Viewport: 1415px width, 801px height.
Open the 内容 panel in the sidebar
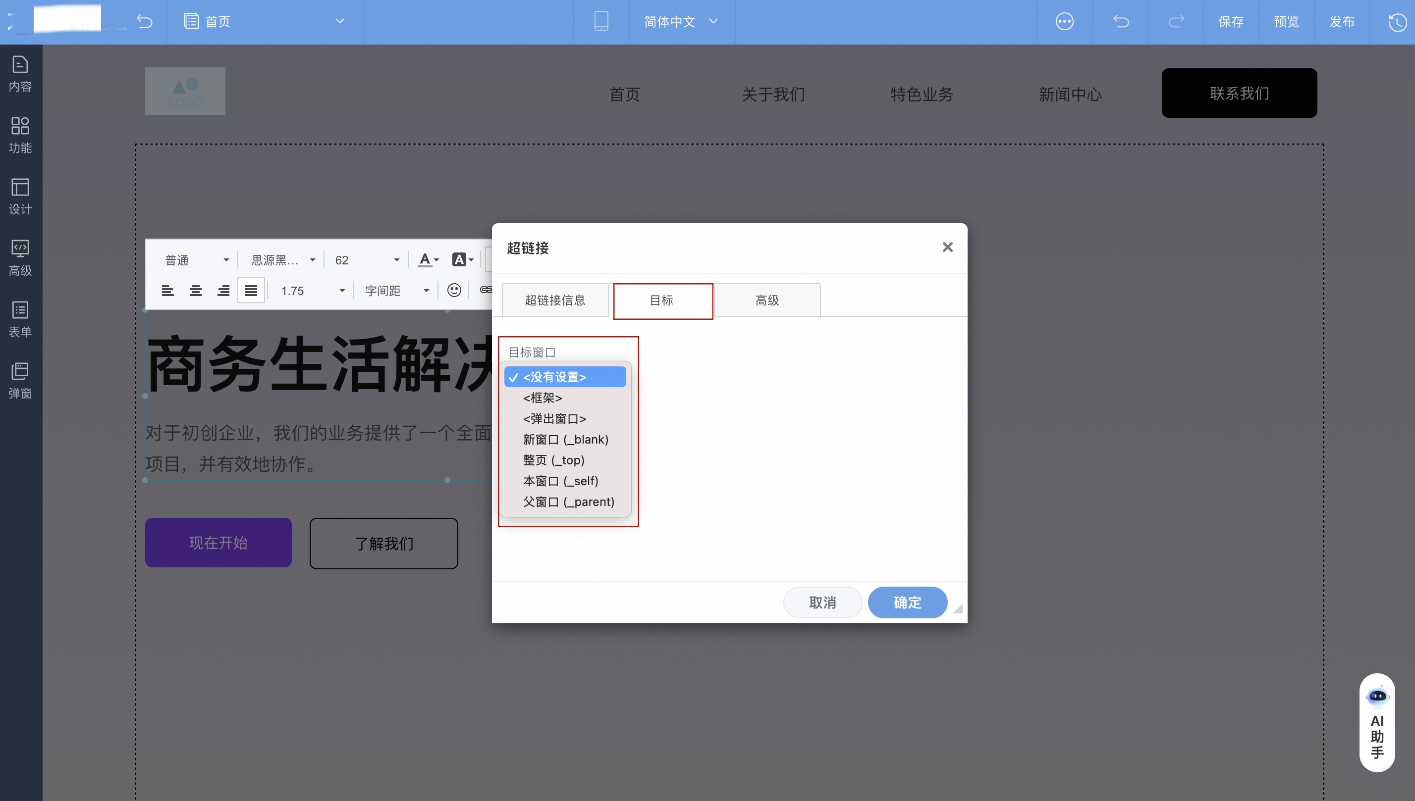(x=20, y=73)
